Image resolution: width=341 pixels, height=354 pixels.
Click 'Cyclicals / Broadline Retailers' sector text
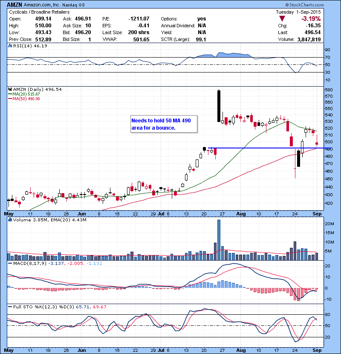coord(39,12)
